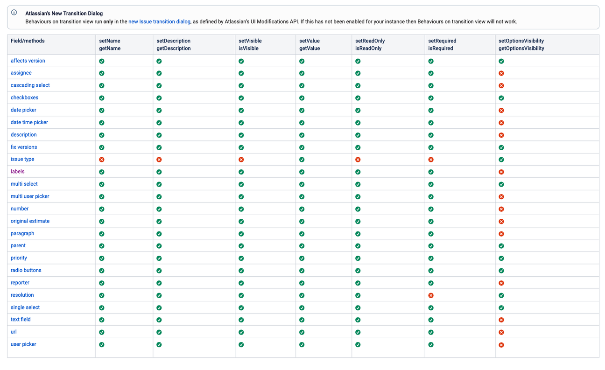Viewport: 605px width, 370px height.
Task: Click the red cross for assignee setOptionsVisibility
Action: (x=501, y=73)
